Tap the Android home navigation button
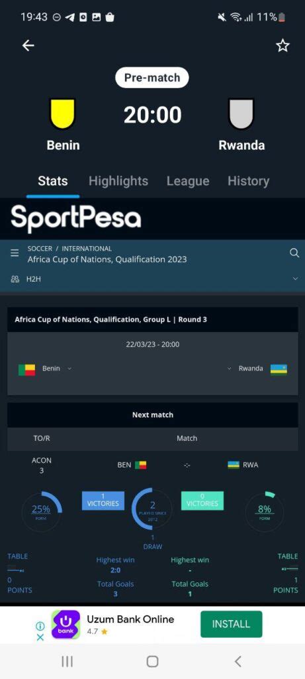 click(x=152, y=661)
